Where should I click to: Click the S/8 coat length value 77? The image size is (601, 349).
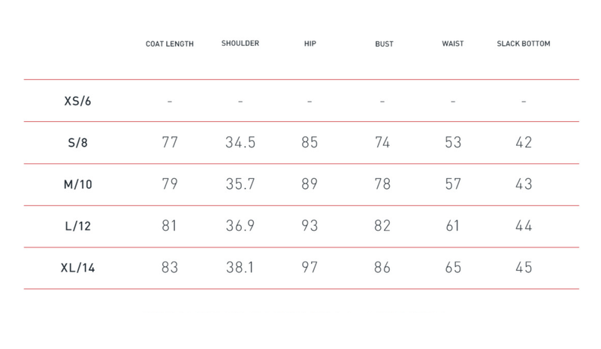pyautogui.click(x=170, y=142)
